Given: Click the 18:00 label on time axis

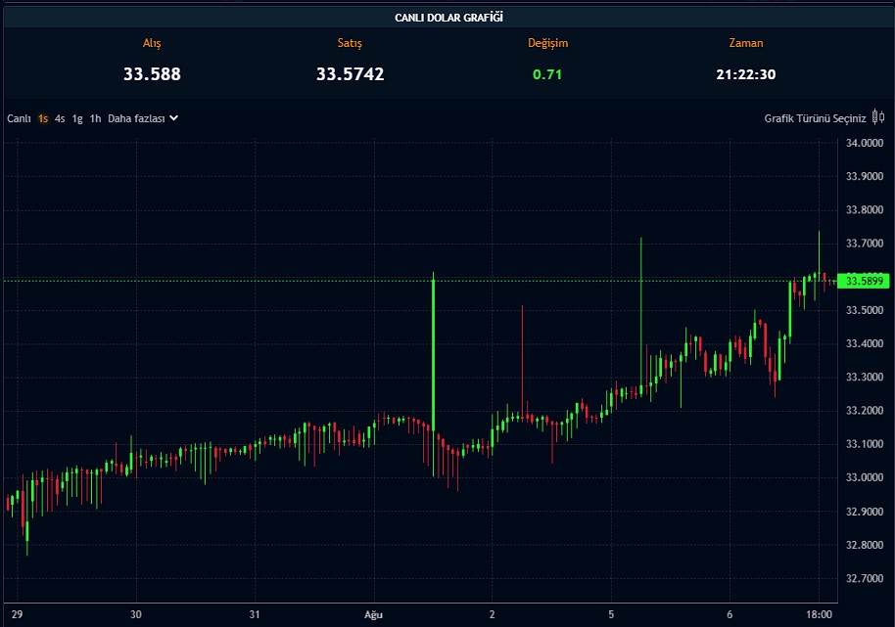Looking at the screenshot, I should (819, 614).
